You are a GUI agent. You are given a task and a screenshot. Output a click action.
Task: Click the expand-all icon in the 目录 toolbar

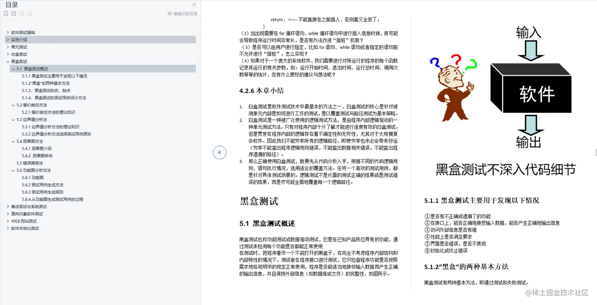(6, 13)
